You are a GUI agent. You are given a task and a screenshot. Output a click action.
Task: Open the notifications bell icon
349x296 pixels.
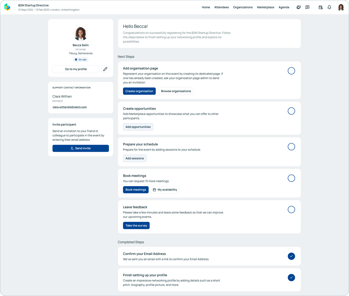(329, 7)
